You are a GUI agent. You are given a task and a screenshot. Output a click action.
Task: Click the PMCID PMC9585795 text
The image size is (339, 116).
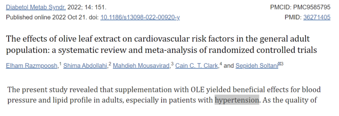click(x=300, y=7)
